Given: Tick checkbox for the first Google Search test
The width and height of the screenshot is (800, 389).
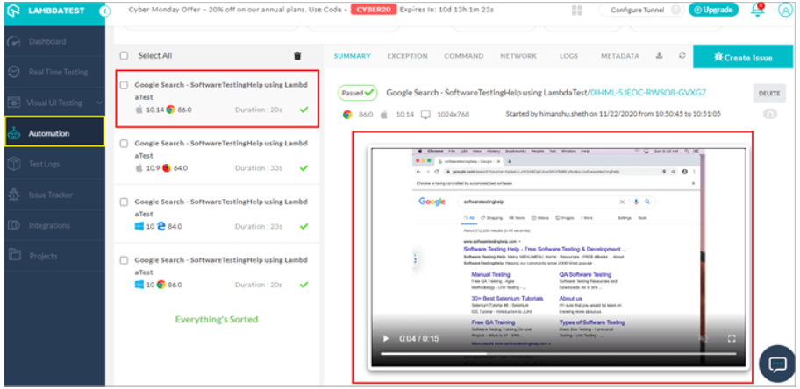Looking at the screenshot, I should pos(124,86).
